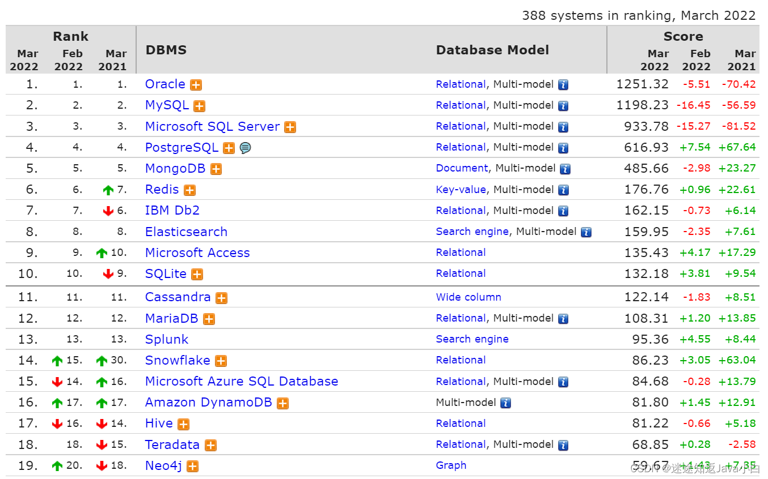Viewport: 768px width, 479px height.
Task: Click the Key-value model link for Redis
Action: [461, 189]
